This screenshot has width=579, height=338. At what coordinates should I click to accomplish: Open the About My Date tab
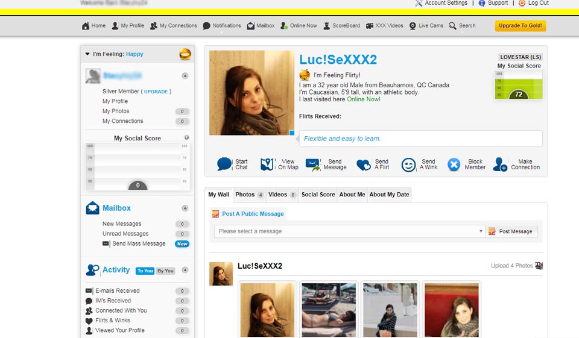[x=389, y=195]
